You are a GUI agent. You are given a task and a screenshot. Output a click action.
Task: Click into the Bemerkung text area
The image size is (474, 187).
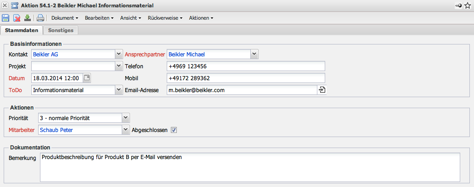point(250,167)
